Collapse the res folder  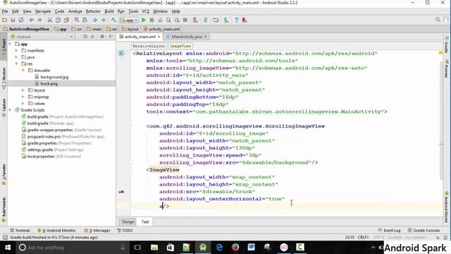pos(16,64)
